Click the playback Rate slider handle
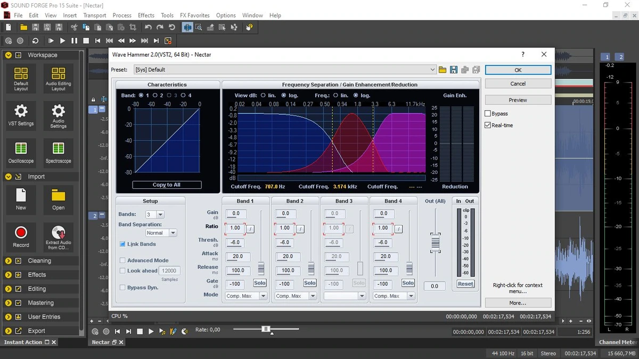The height and width of the screenshot is (359, 639). 266,329
